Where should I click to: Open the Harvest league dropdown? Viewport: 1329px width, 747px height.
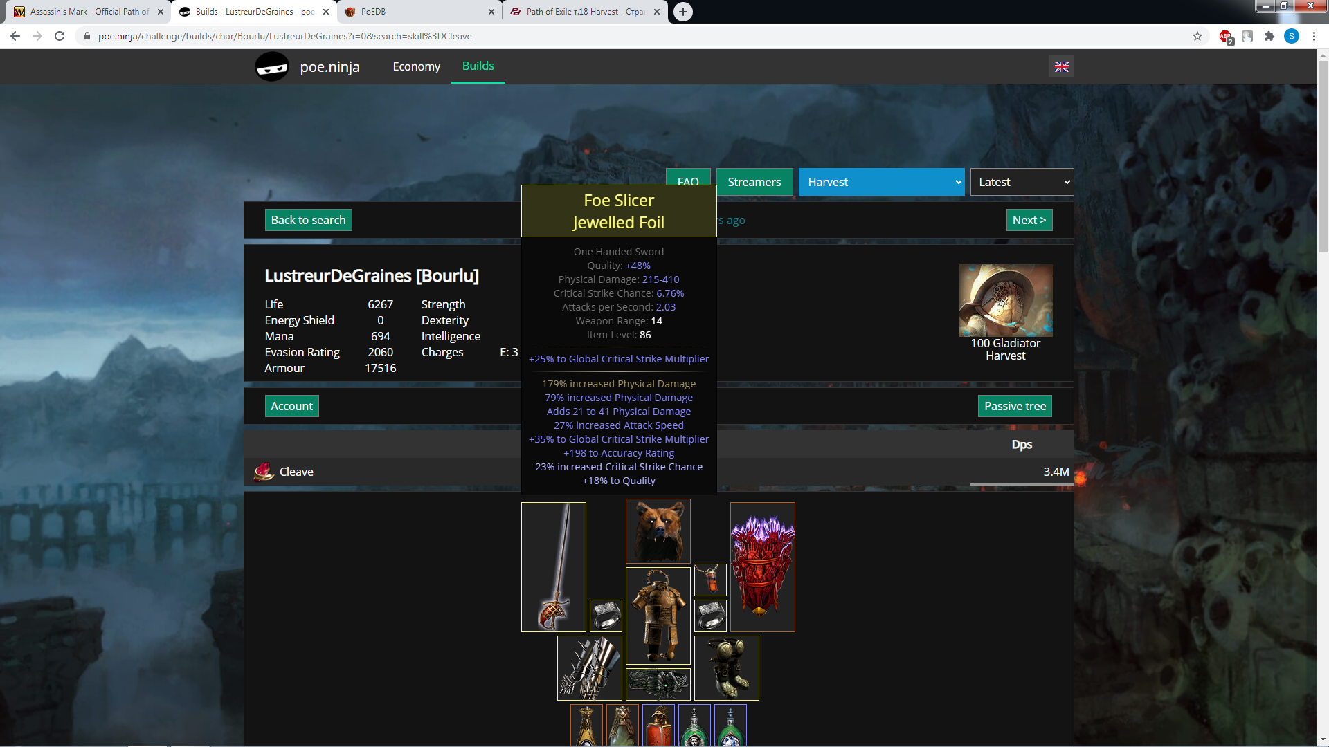click(x=881, y=182)
